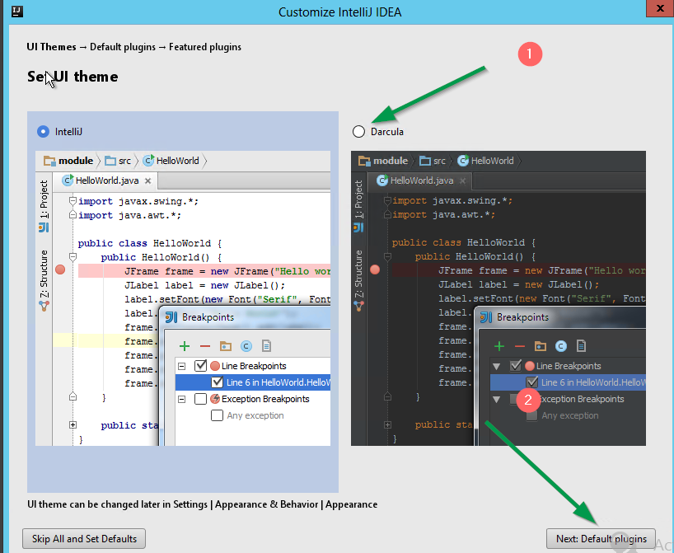674x553 pixels.
Task: Toggle Exception Breakpoints checkbox in light preview
Action: [x=200, y=399]
